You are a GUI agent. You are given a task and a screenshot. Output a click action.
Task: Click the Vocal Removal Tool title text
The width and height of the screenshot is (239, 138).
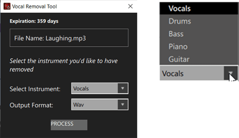(34, 6)
